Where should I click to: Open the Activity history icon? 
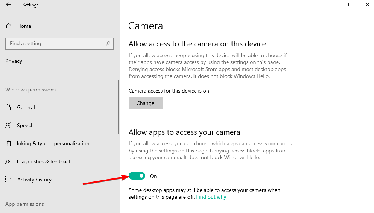click(x=8, y=180)
